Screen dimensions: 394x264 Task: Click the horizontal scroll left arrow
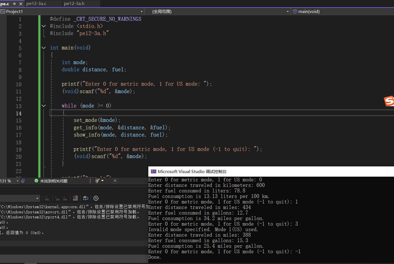[x=115, y=181]
